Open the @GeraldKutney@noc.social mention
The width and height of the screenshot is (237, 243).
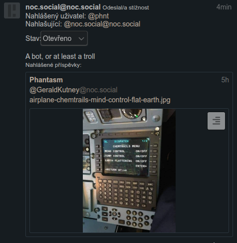pyautogui.click(x=73, y=90)
